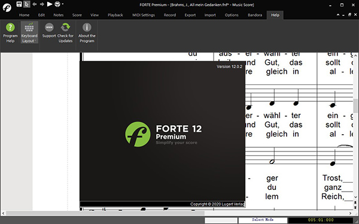Click the 005:01:000 position counter
This screenshot has height=224, width=359.
point(321,220)
